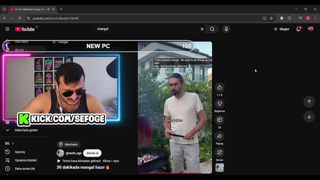Open the shield extension icon
Viewport: 320px width, 180px height.
282,18
